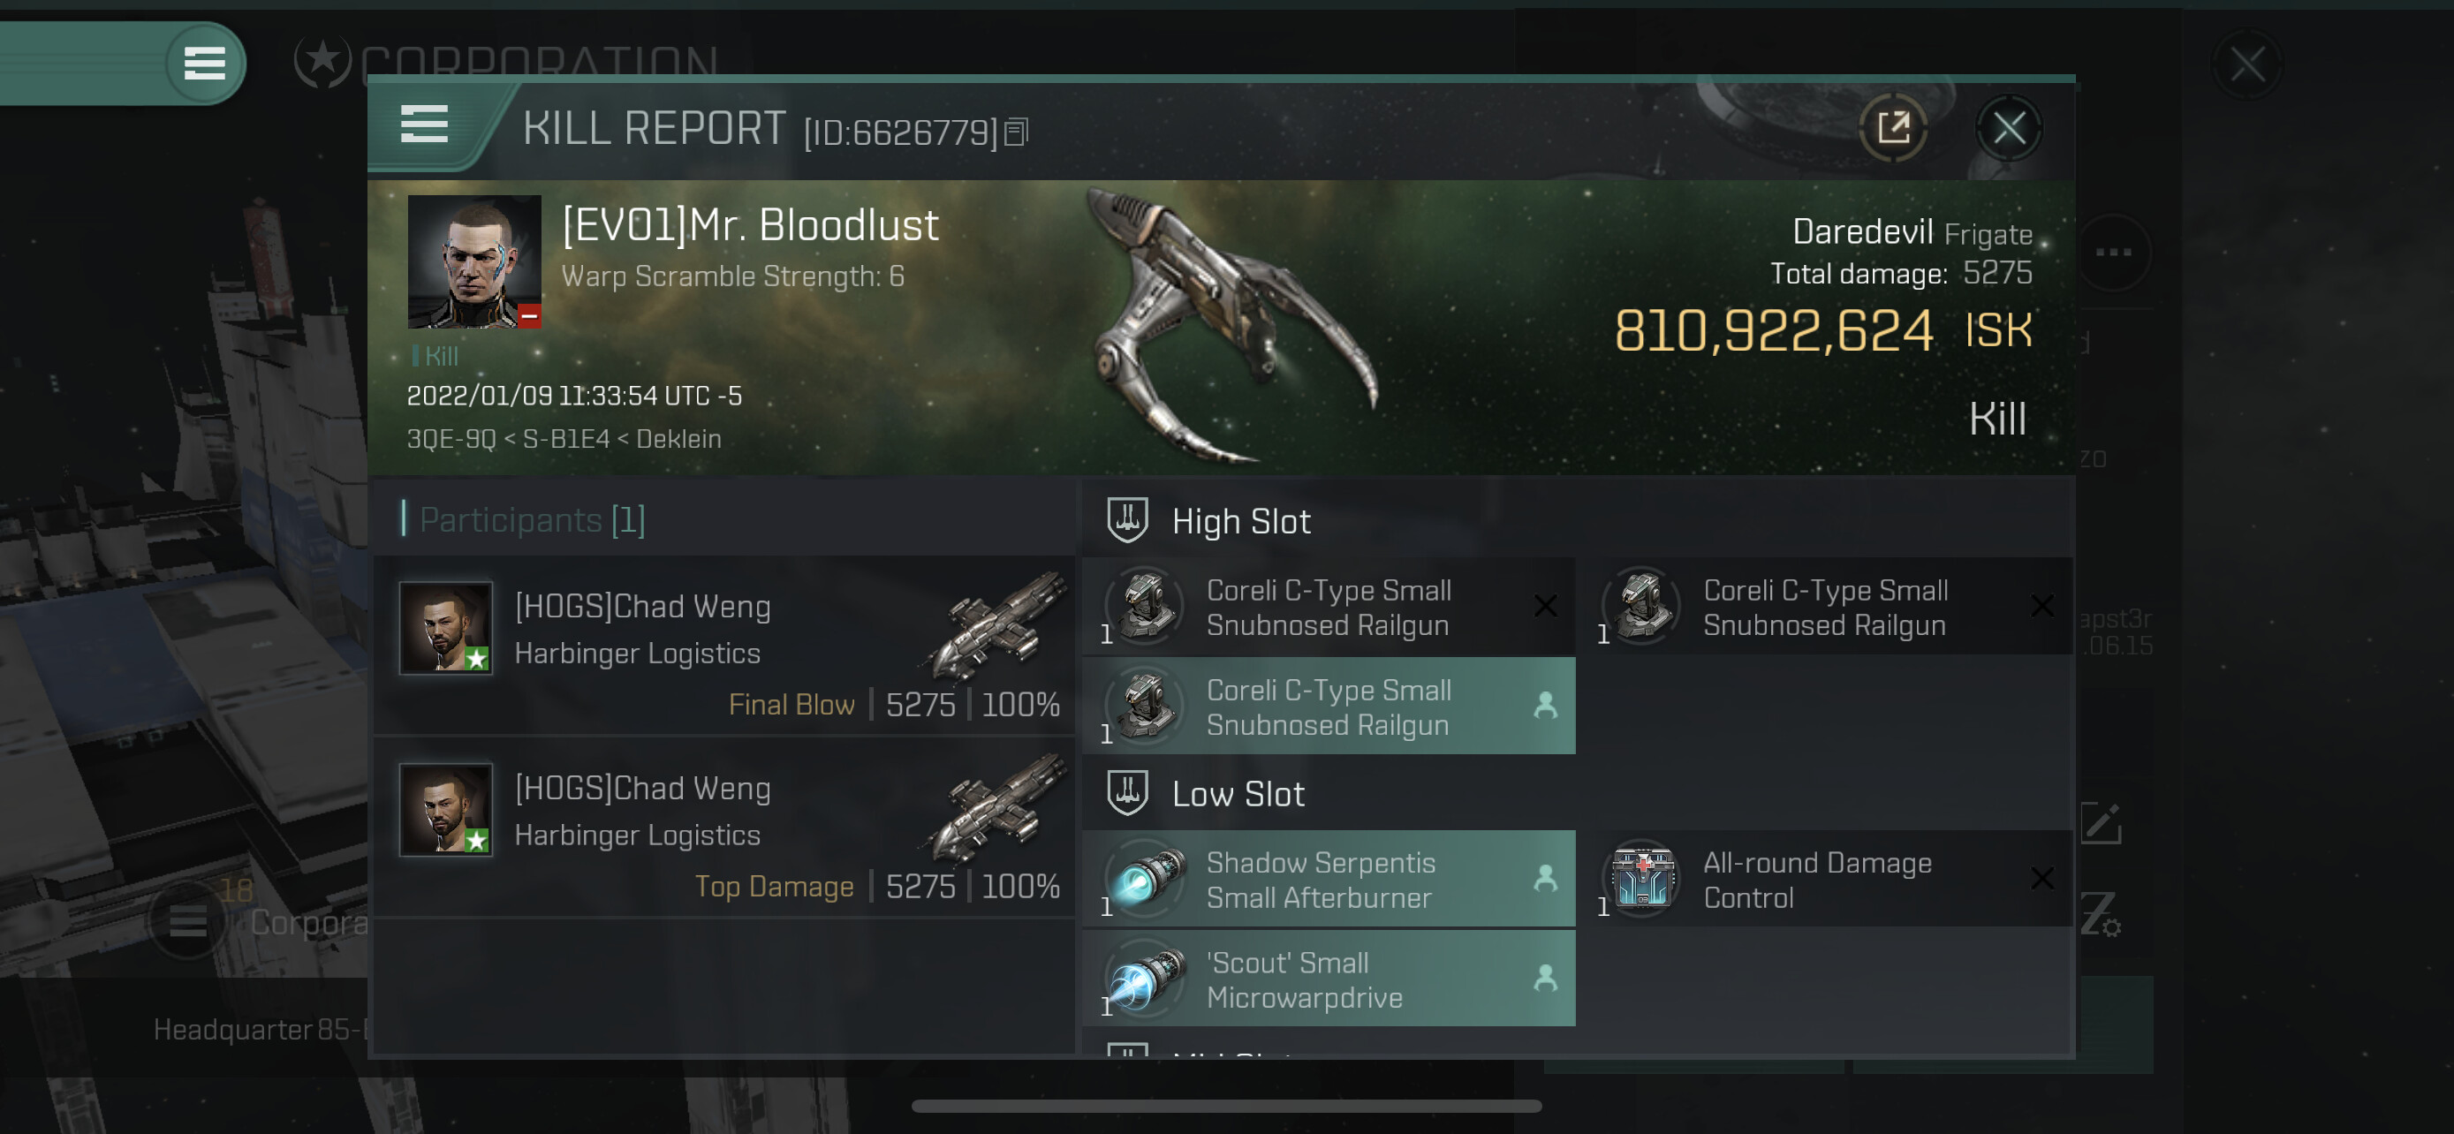Copy the kill report ID
Viewport: 2454px width, 1134px height.
(x=1017, y=132)
